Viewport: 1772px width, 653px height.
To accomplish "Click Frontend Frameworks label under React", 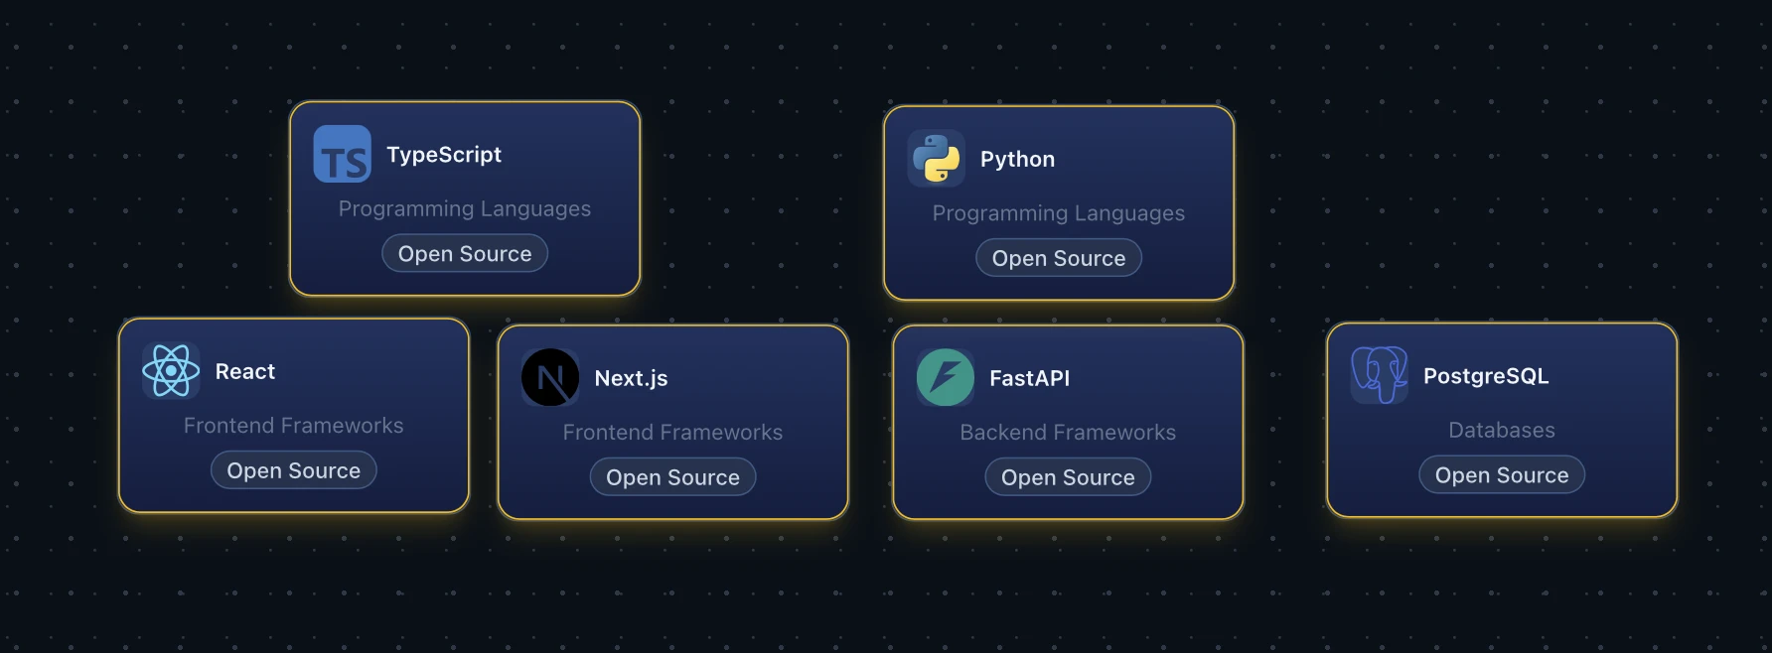I will pos(294,426).
